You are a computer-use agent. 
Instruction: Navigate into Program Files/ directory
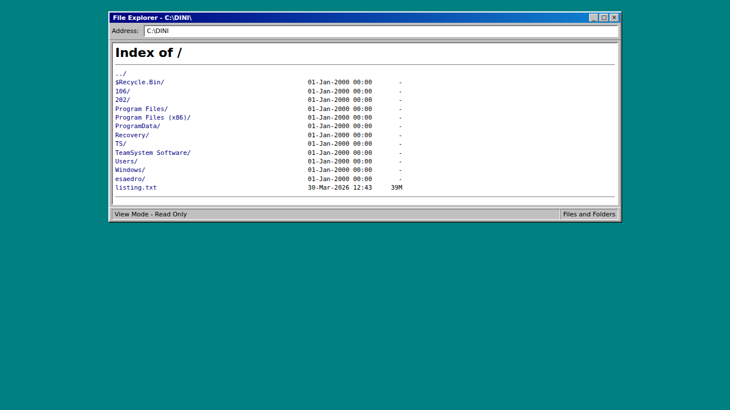(x=141, y=109)
